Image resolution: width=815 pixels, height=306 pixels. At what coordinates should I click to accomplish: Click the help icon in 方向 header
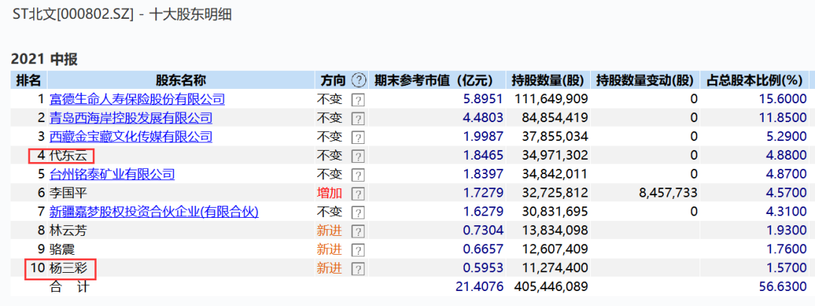pos(358,80)
